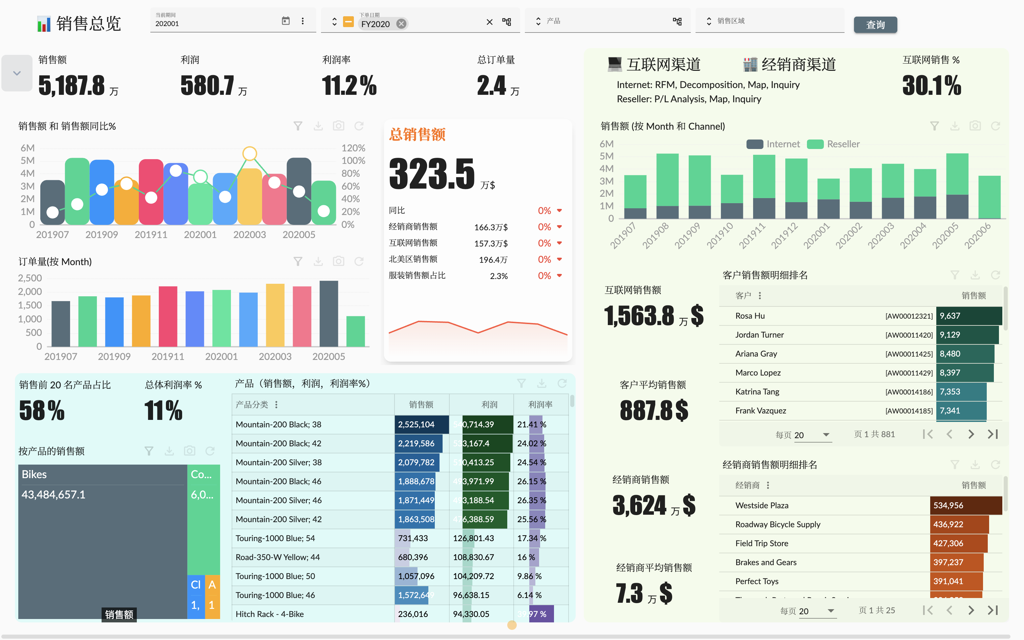Click the hierarchy icon on 下单日期 filter
Screen dimensions: 1024x640
[507, 22]
